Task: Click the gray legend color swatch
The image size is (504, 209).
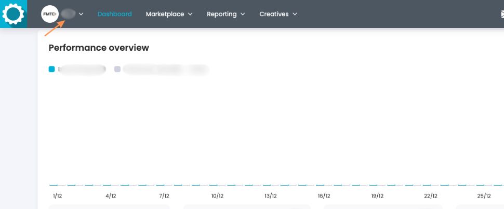Action: tap(117, 69)
